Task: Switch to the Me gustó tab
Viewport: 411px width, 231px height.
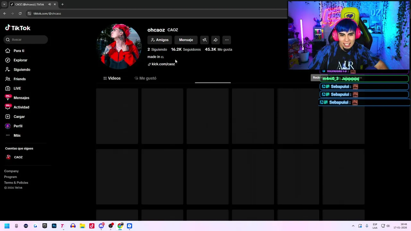Action: coord(145,78)
